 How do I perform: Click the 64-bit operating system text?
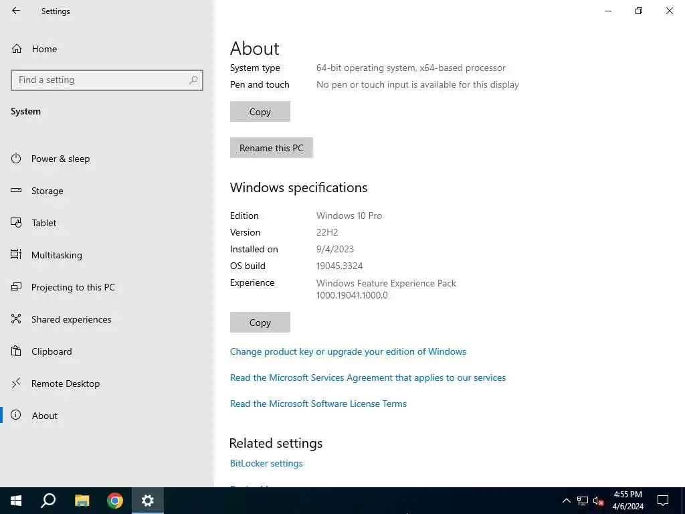(x=411, y=68)
